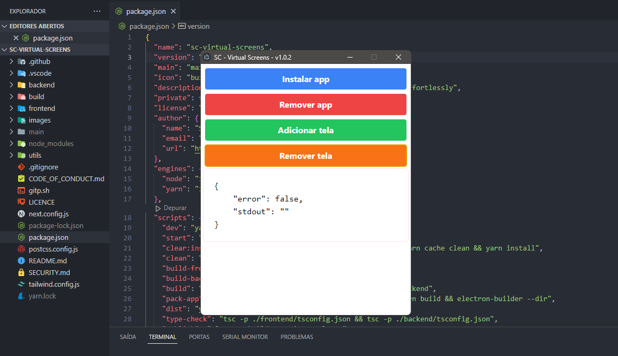Screen dimensions: 618x356
Task: Click the Next.js icon beside next.config.js
Action: [21, 214]
